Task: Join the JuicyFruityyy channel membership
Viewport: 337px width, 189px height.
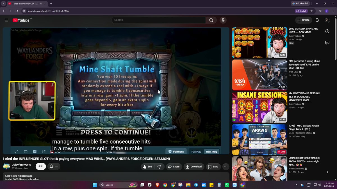Action: pos(41,166)
